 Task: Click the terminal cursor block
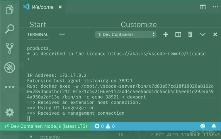click(28, 119)
